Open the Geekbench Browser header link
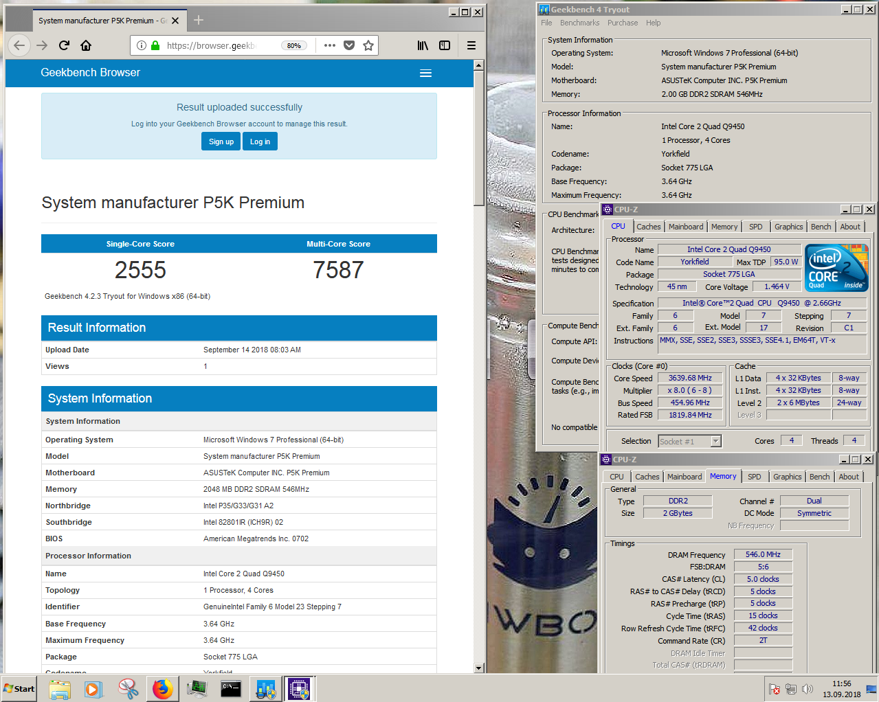Screen dimensions: 879x702 (x=90, y=72)
